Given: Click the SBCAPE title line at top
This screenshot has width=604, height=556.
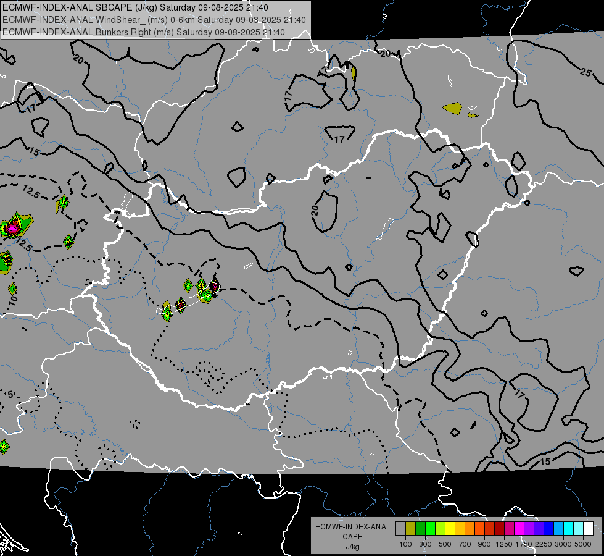Looking at the screenshot, I should point(135,7).
